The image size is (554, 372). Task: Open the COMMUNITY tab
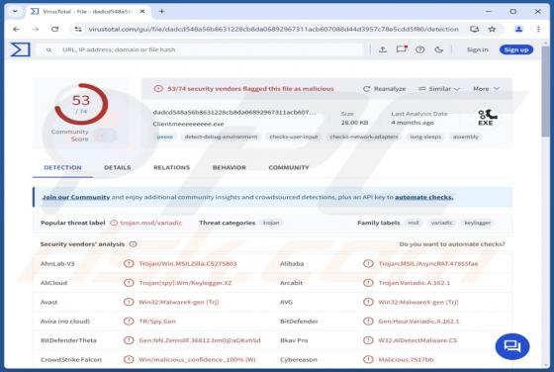point(289,167)
